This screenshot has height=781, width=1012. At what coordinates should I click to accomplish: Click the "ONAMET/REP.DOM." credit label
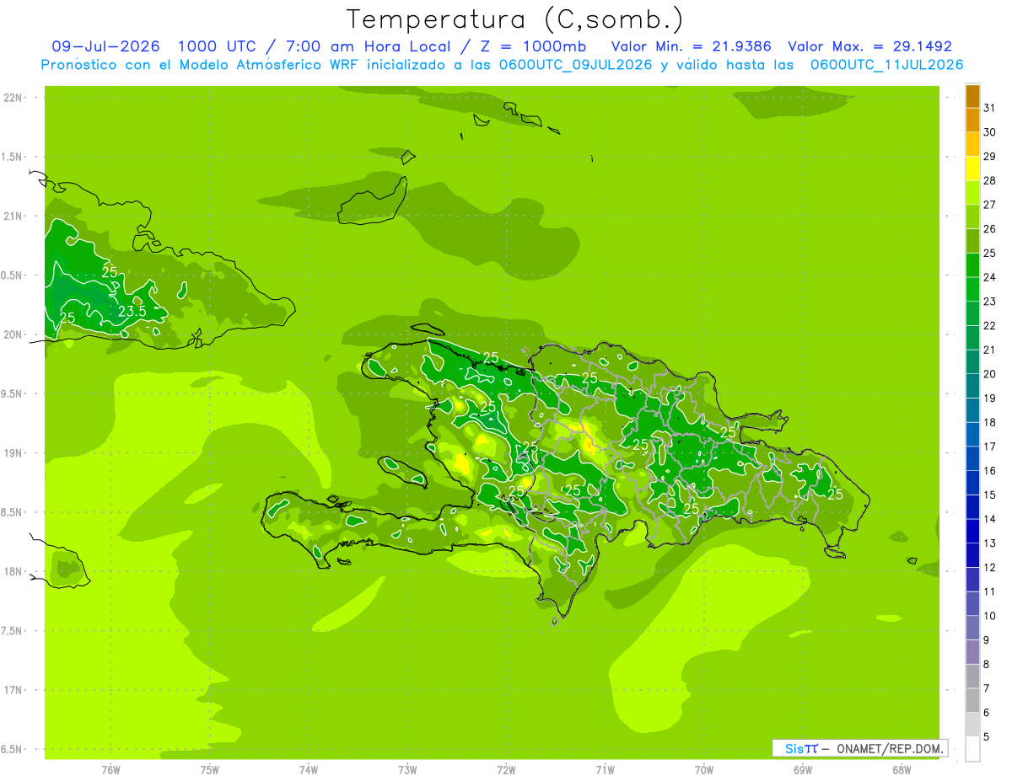coord(889,748)
